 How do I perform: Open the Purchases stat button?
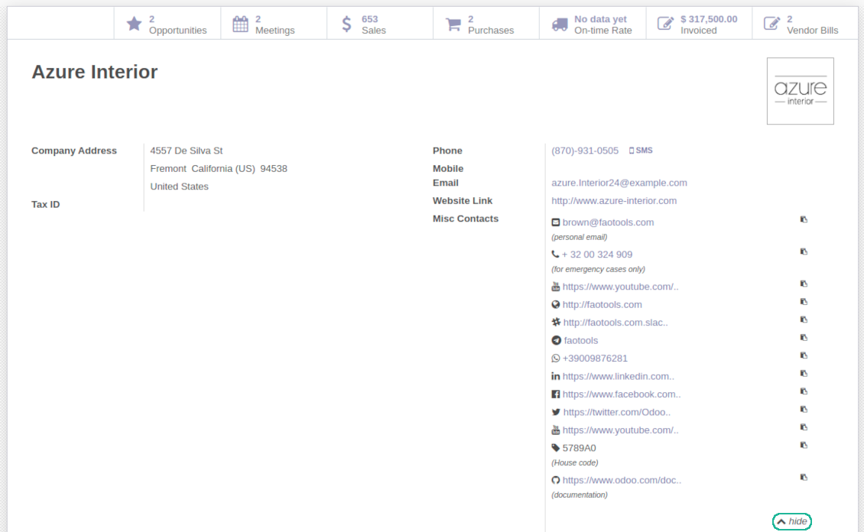[x=486, y=24]
